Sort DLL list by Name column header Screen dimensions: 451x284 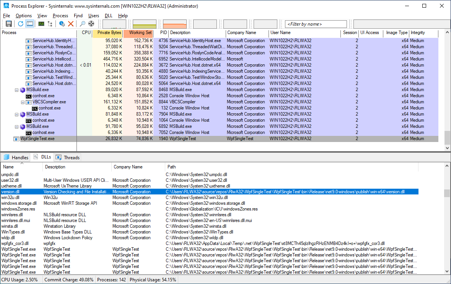(x=22, y=167)
